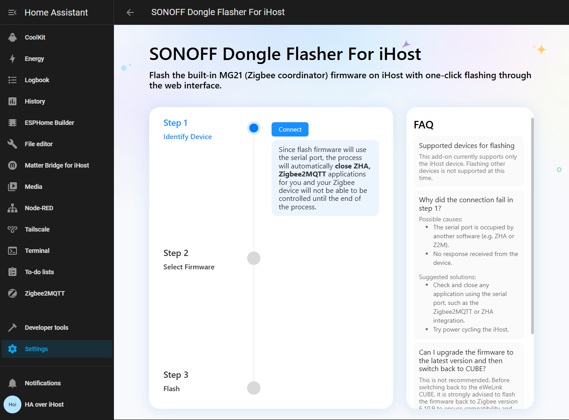Image resolution: width=569 pixels, height=420 pixels.
Task: Open the Terminal console icon
Action: click(12, 251)
